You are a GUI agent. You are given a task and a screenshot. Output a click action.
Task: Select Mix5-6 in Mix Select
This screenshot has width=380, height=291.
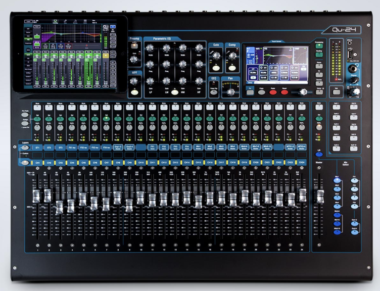[337, 215]
